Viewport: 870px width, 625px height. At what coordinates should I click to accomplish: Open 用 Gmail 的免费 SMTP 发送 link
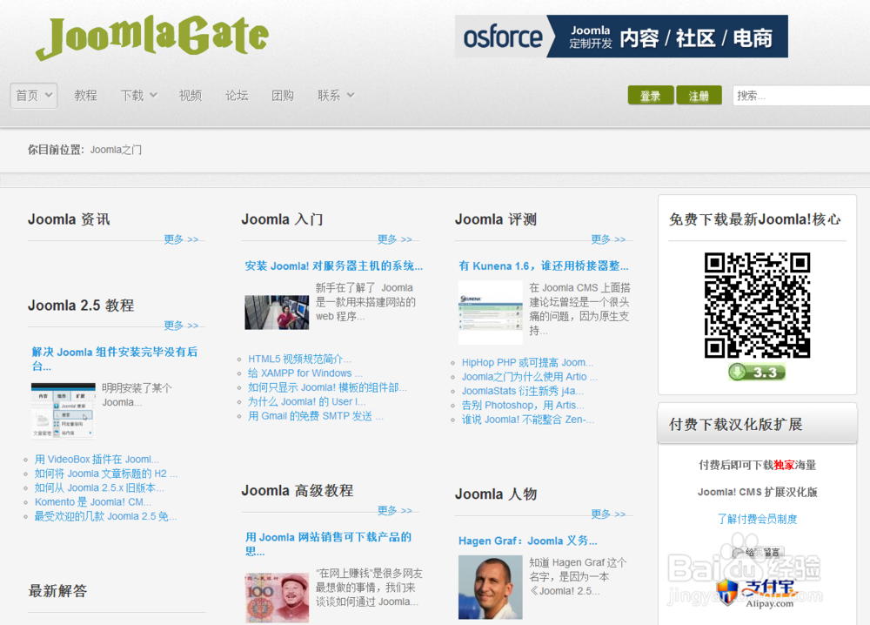point(316,416)
